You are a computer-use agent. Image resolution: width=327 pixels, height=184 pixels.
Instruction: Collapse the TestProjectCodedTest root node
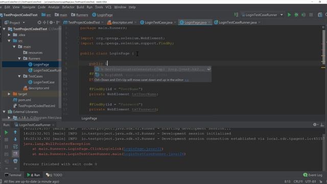click(4, 29)
